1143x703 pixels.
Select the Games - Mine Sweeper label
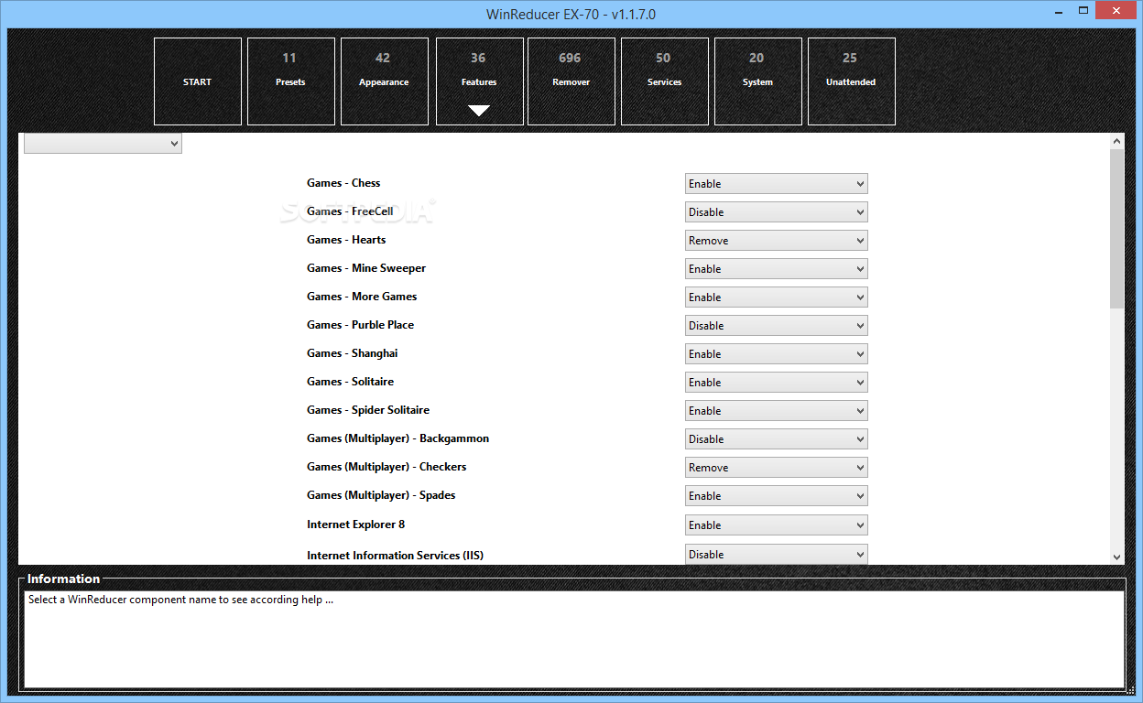(366, 268)
